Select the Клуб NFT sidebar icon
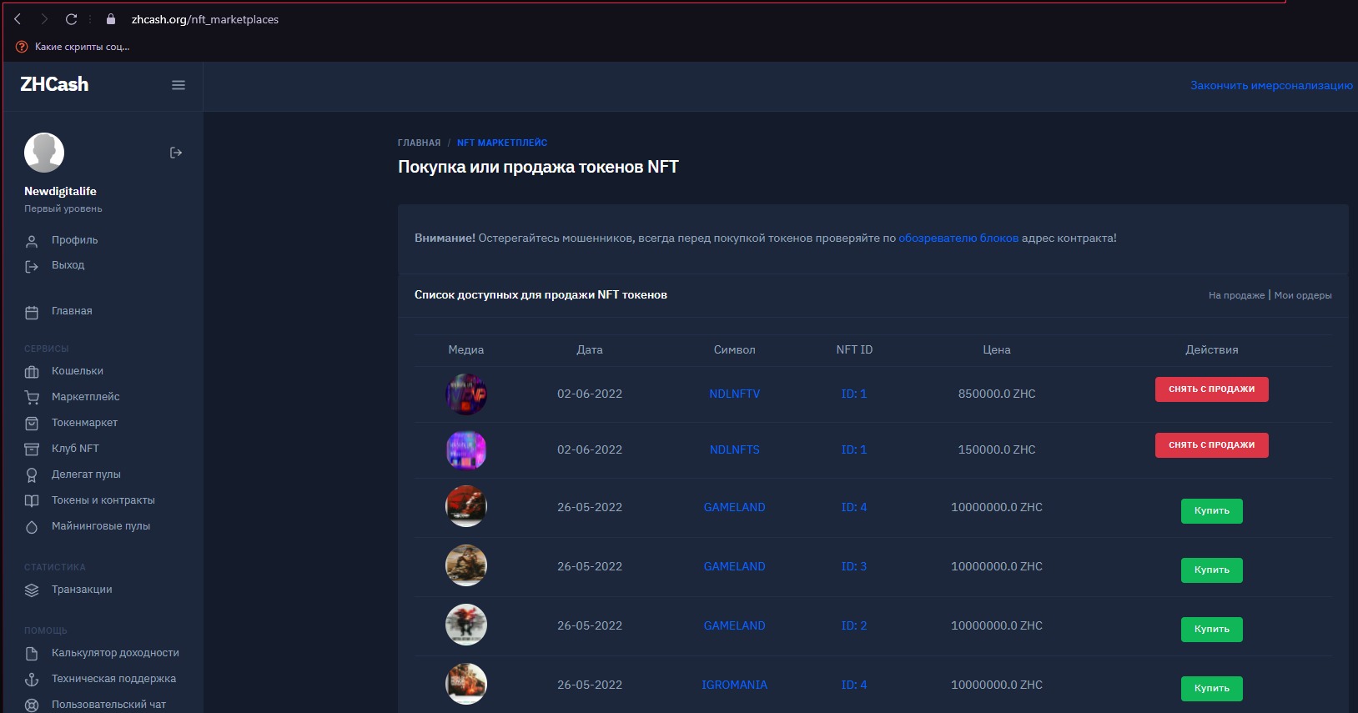1358x713 pixels. tap(32, 449)
